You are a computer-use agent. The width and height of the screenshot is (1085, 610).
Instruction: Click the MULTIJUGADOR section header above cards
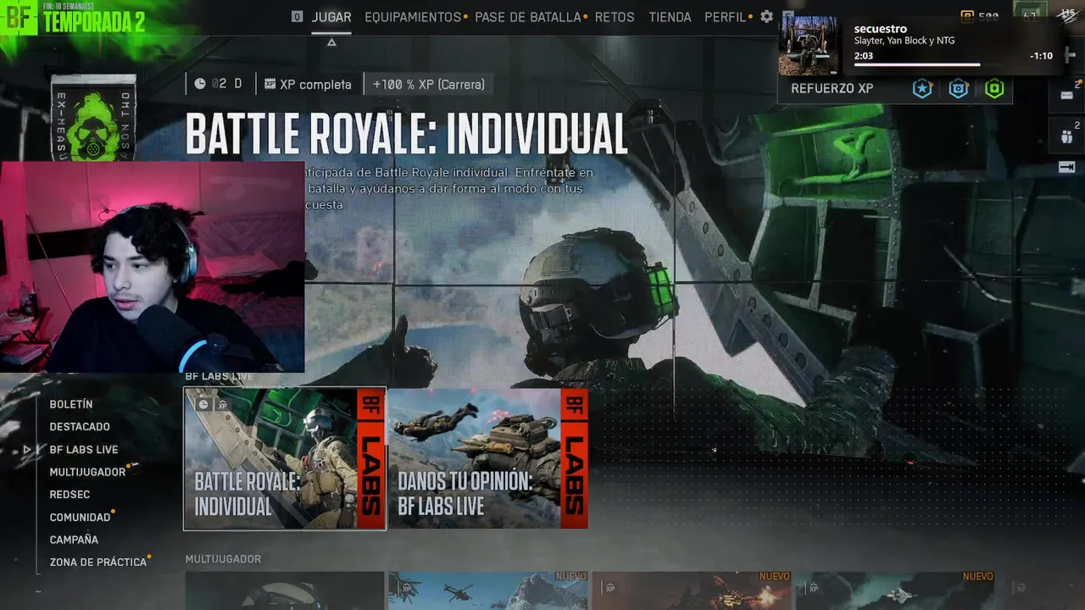(223, 559)
